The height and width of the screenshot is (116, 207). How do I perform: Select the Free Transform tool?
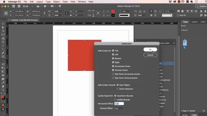pyautogui.click(x=3, y=68)
